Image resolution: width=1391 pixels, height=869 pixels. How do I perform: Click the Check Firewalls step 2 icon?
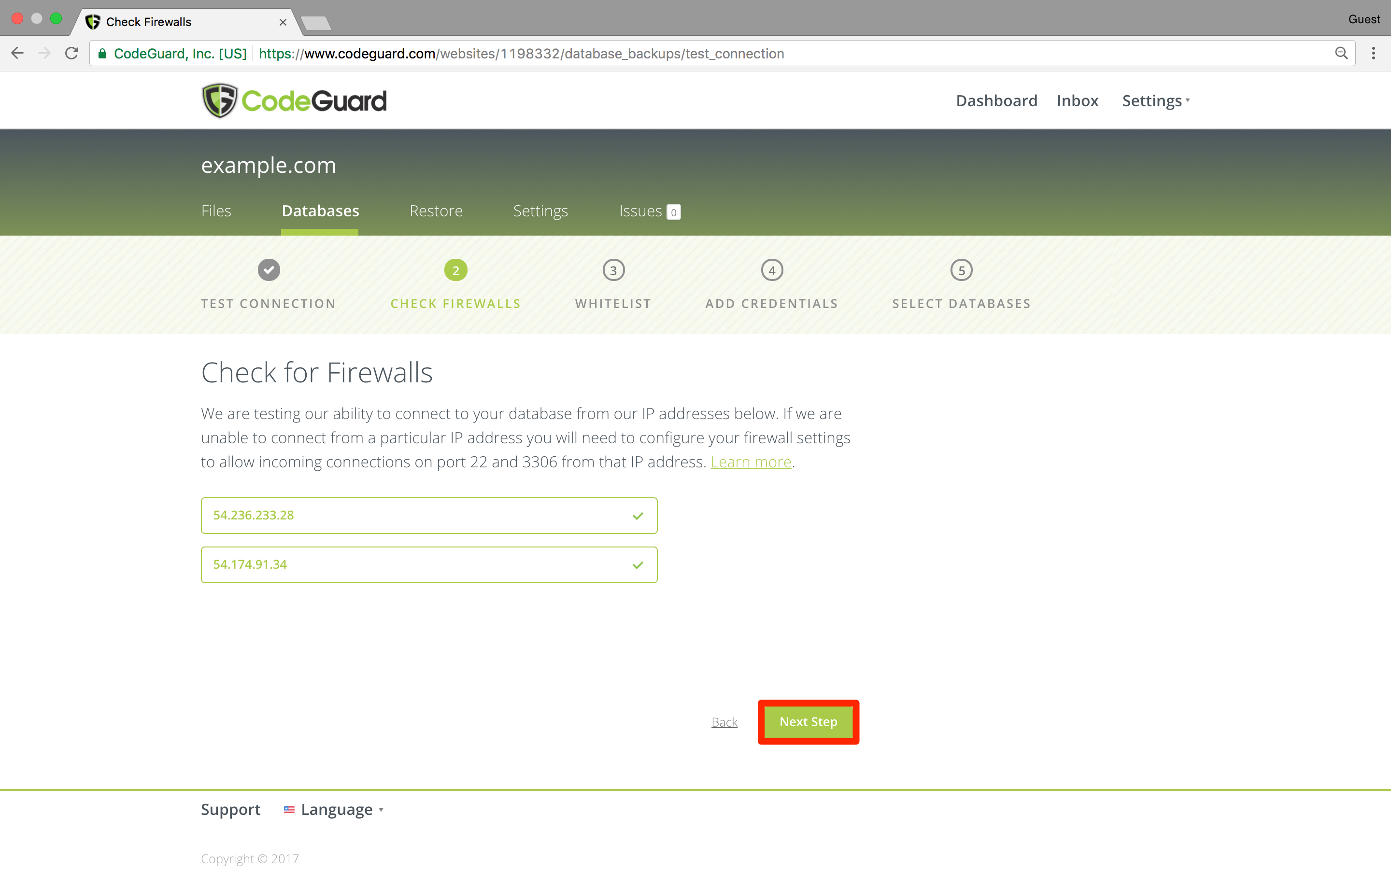(x=454, y=270)
